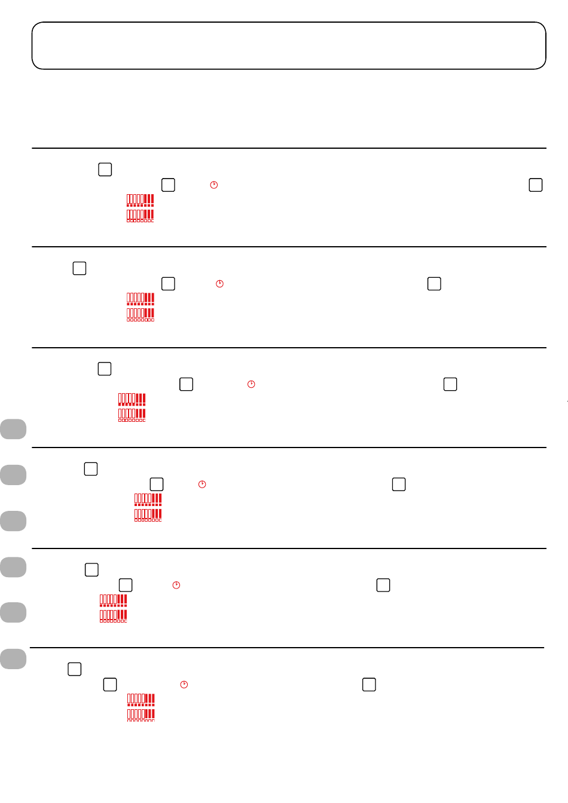
Task: Tick the far-right checkbox in the first section
Action: coord(536,185)
